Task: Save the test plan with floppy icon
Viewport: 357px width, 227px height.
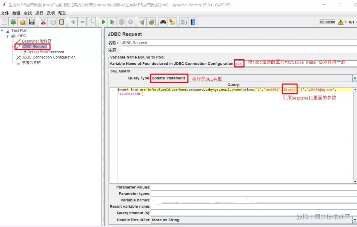Action: 31,22
